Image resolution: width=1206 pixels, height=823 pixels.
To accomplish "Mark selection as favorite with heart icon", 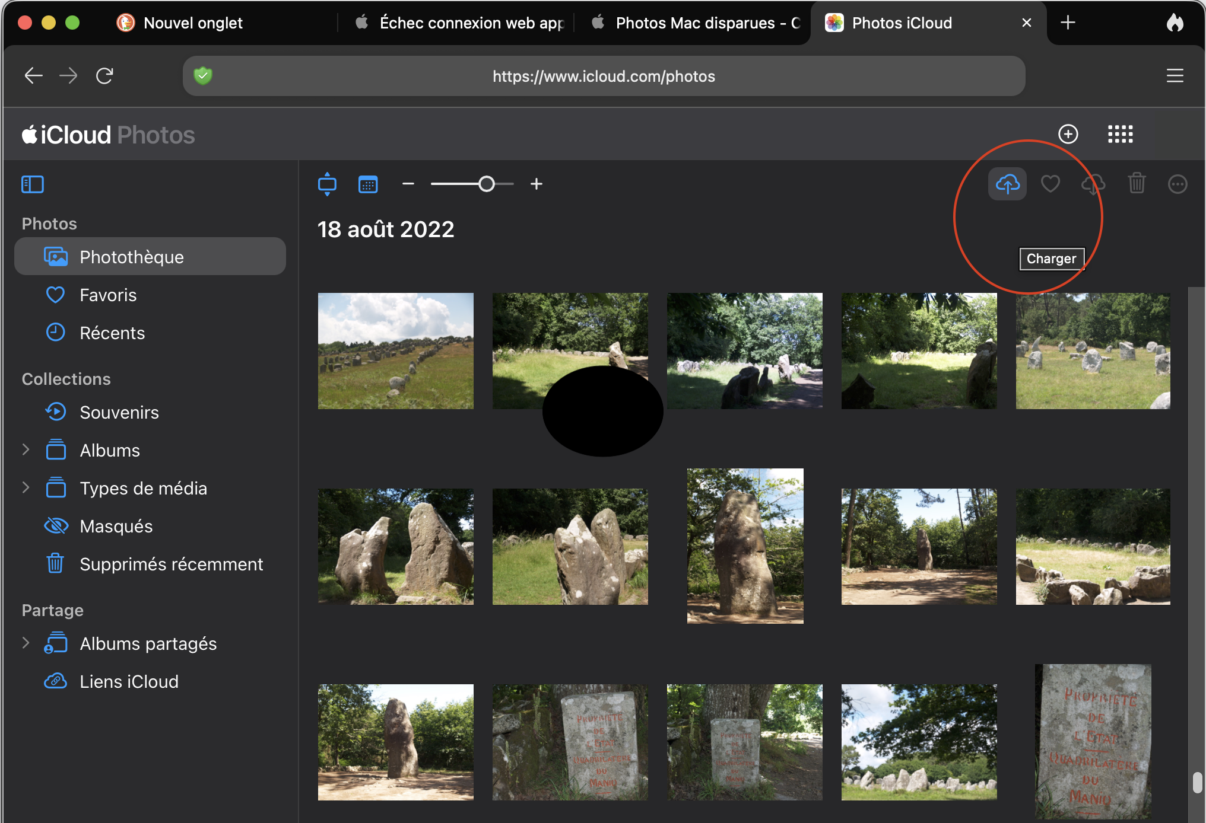I will (x=1050, y=184).
